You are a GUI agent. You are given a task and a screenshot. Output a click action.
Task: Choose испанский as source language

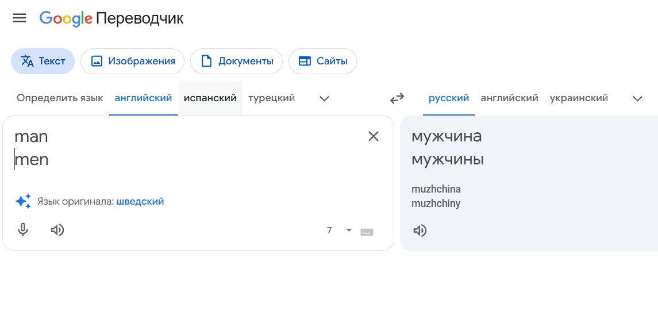click(210, 98)
